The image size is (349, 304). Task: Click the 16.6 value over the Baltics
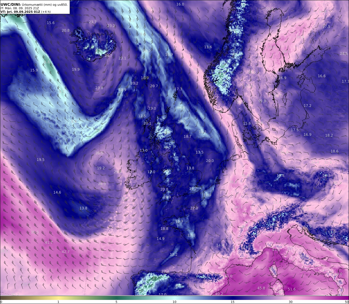point(322,76)
